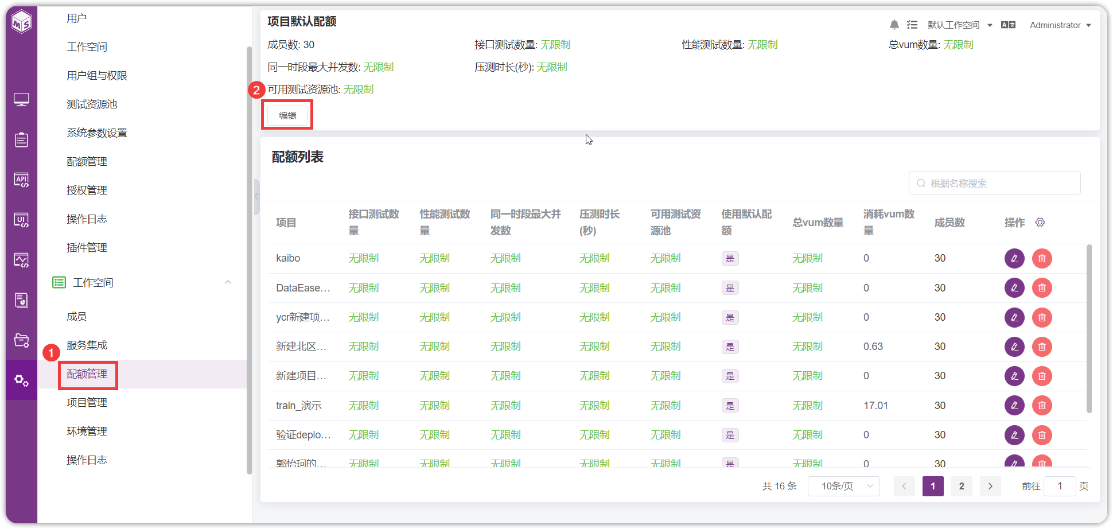Open the task list icon in header
Viewport: 1113px width, 529px height.
(912, 25)
